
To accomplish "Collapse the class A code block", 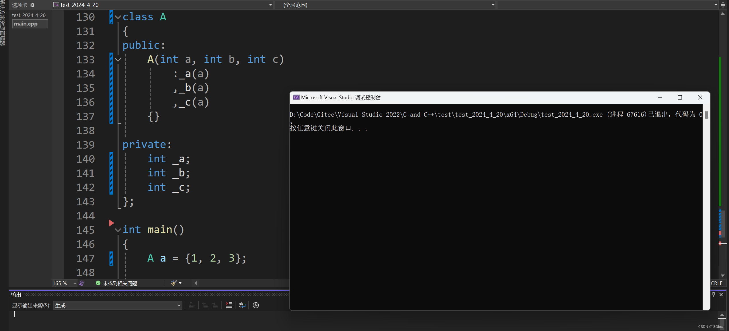I will tap(118, 17).
